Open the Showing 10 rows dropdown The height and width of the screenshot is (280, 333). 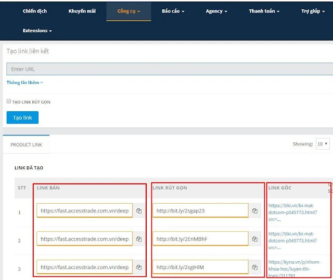(323, 144)
